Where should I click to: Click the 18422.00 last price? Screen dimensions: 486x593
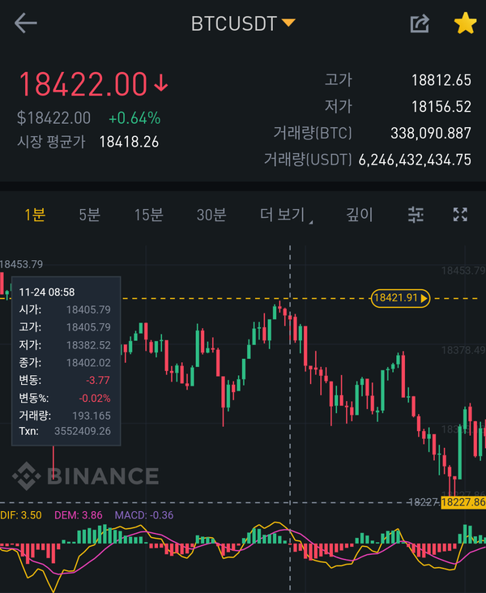(83, 84)
